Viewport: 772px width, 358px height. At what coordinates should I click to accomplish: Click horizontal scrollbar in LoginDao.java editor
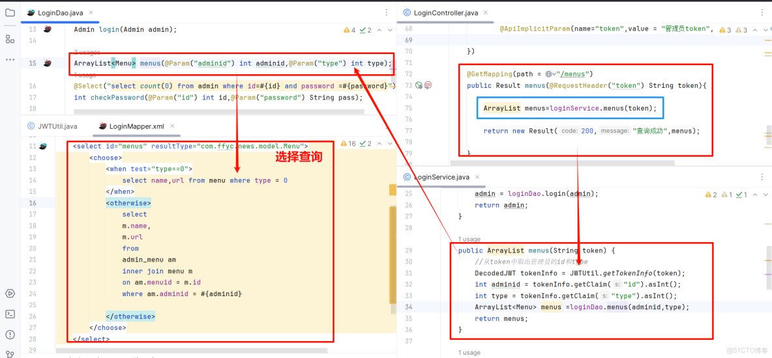point(219,112)
